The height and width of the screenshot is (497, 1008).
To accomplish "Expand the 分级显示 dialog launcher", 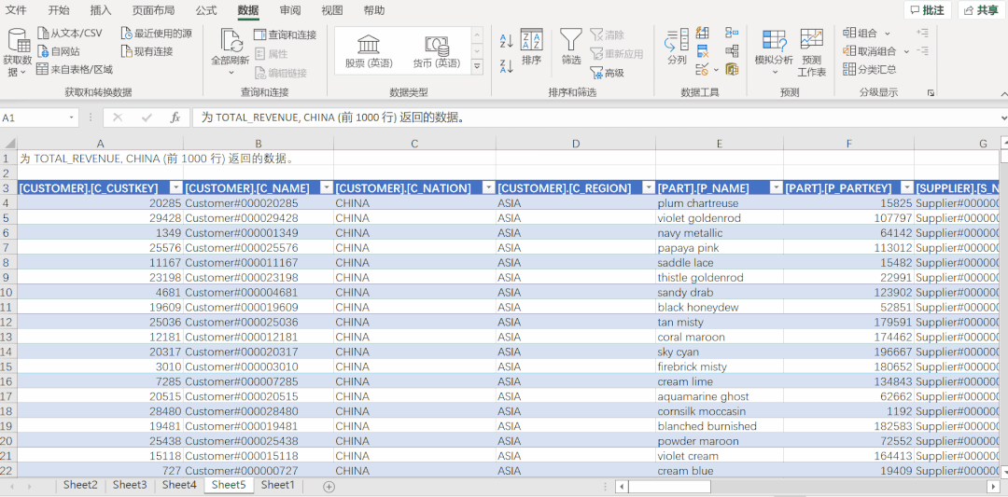I will (x=931, y=93).
